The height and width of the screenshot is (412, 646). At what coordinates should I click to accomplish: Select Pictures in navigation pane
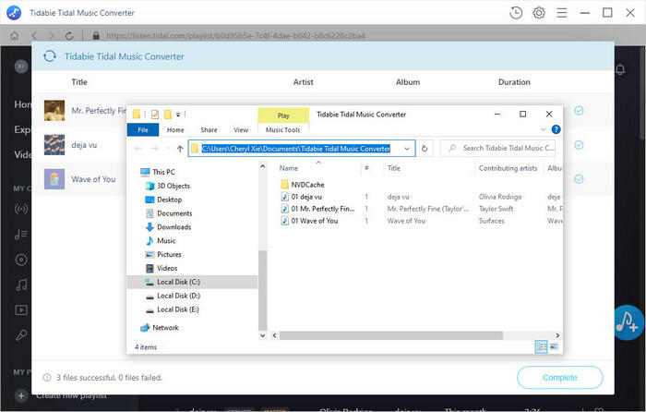[x=169, y=254]
